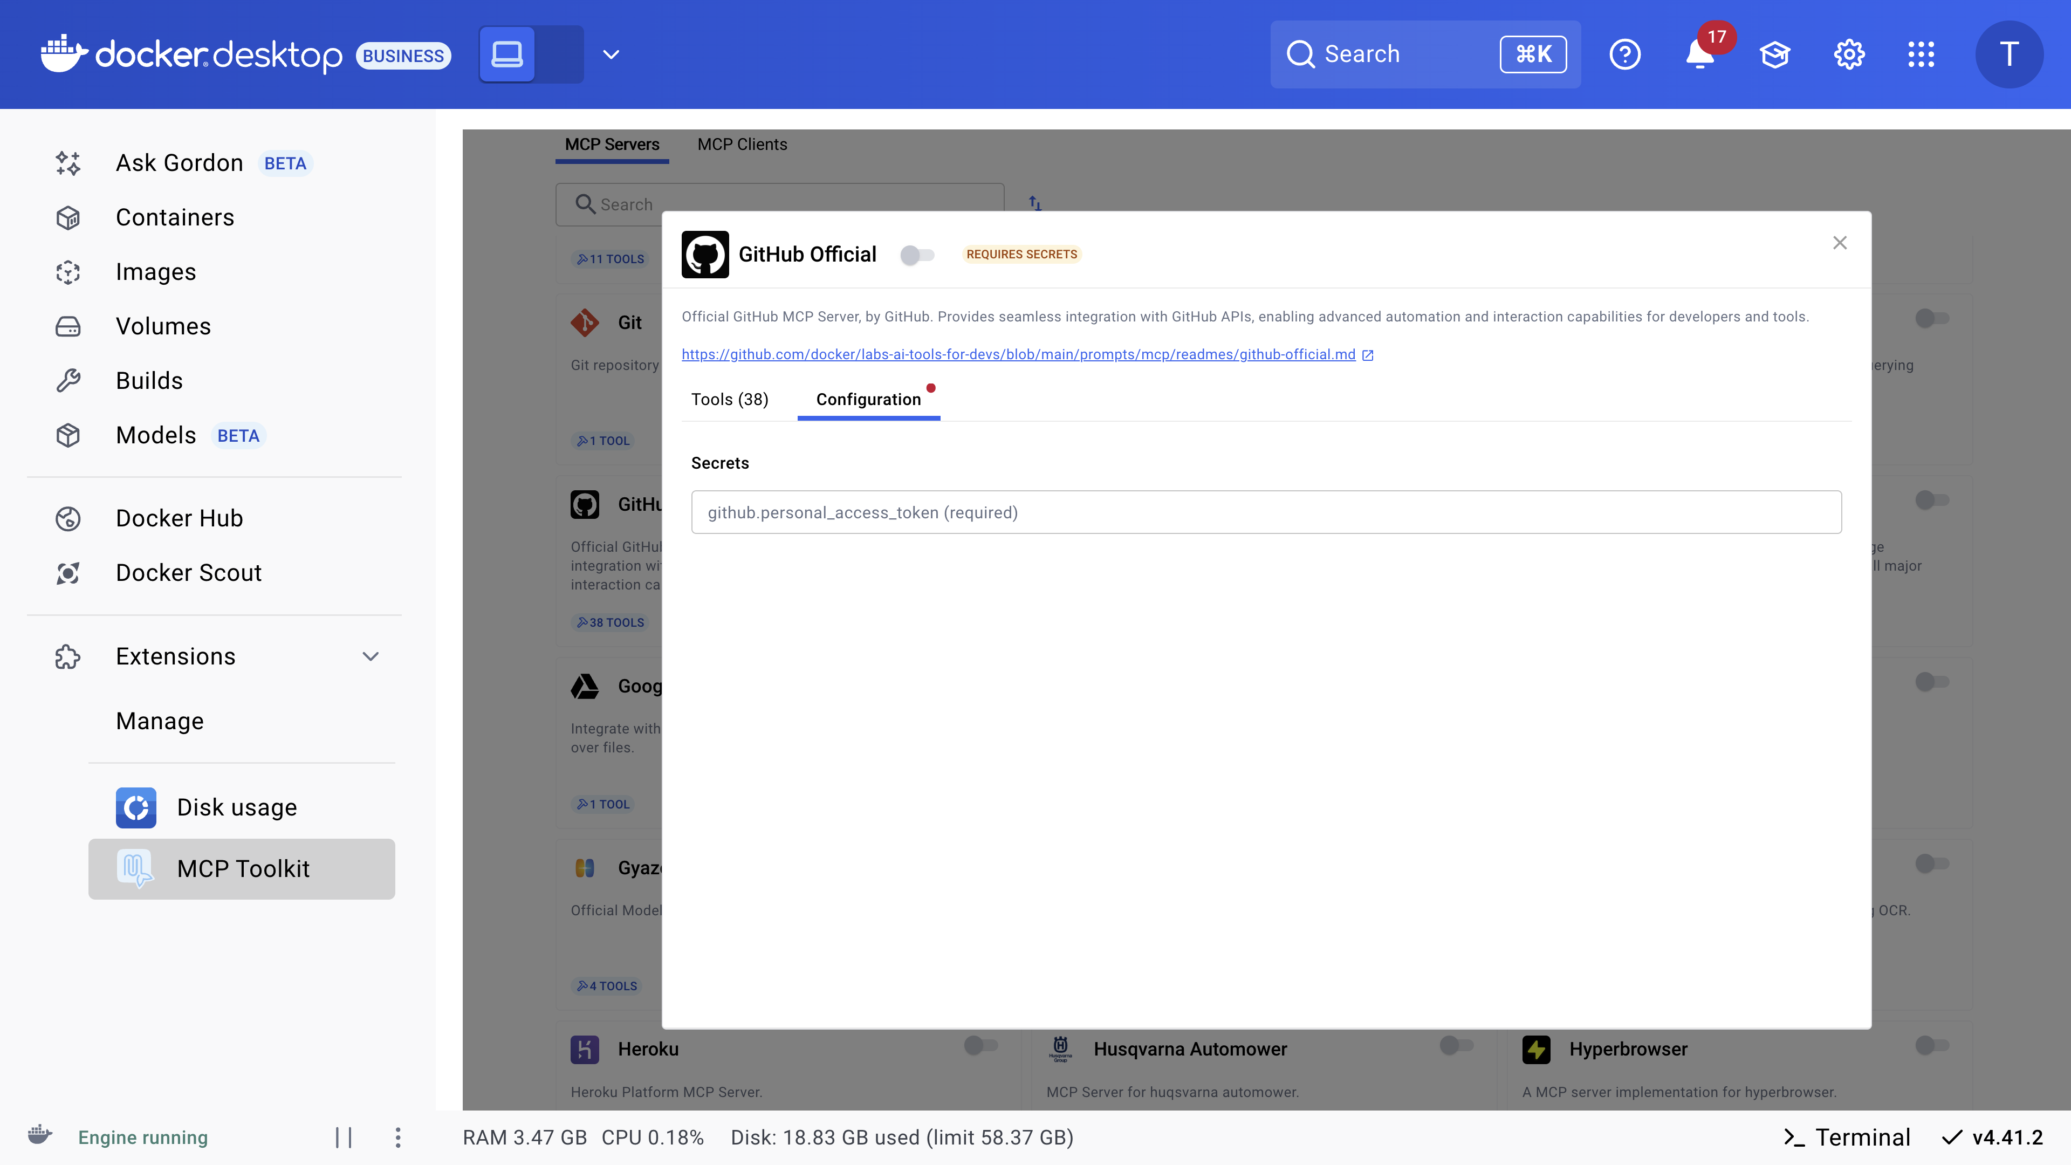Click the whale icon in status bar
This screenshot has width=2071, height=1165.
[x=39, y=1135]
